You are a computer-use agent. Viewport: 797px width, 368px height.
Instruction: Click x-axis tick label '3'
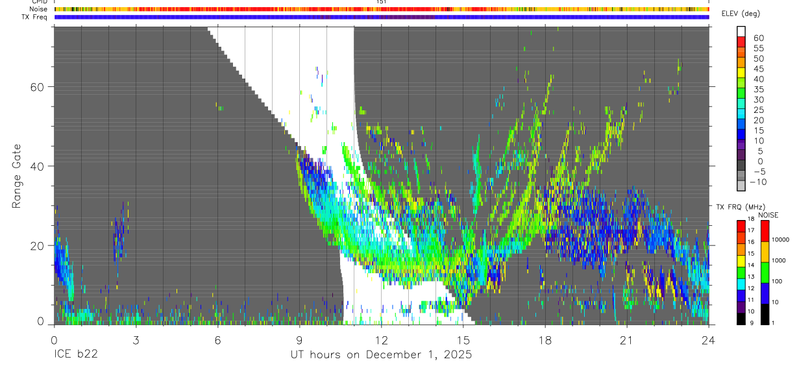(136, 339)
